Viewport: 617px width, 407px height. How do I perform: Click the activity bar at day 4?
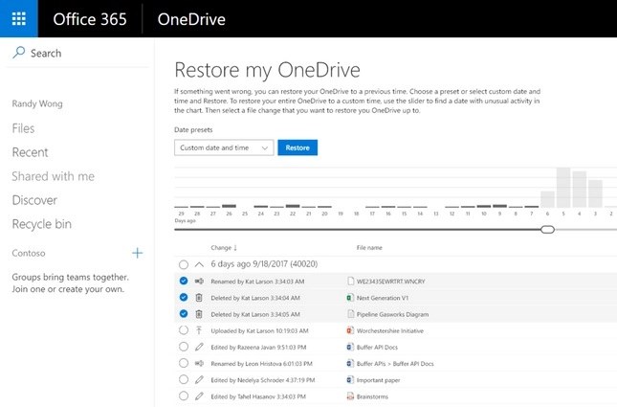580,189
